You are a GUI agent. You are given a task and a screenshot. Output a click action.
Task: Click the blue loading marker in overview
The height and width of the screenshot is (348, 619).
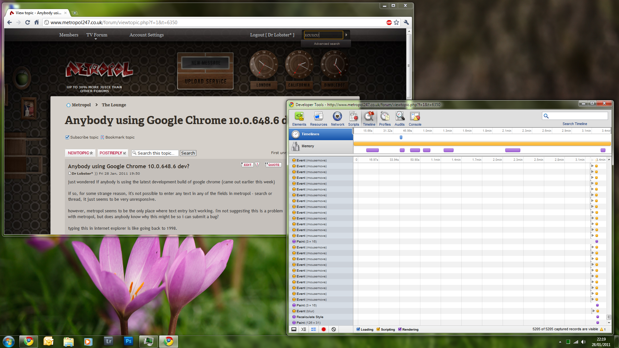(401, 137)
